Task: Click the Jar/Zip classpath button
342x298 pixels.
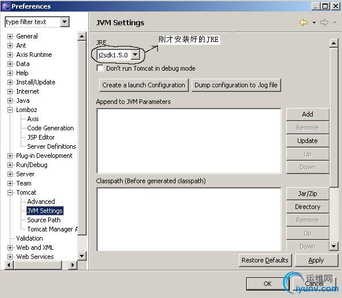Action: tap(308, 193)
